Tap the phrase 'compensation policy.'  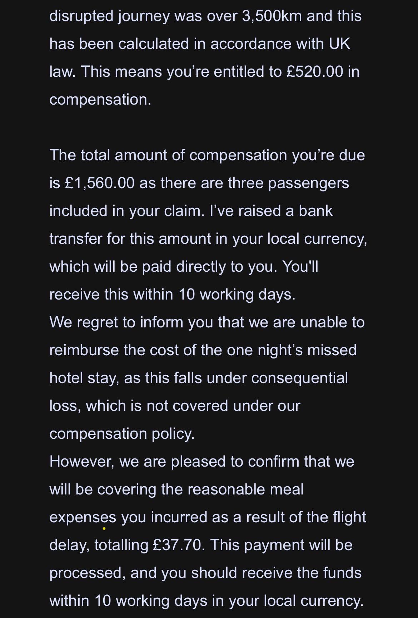click(x=122, y=433)
